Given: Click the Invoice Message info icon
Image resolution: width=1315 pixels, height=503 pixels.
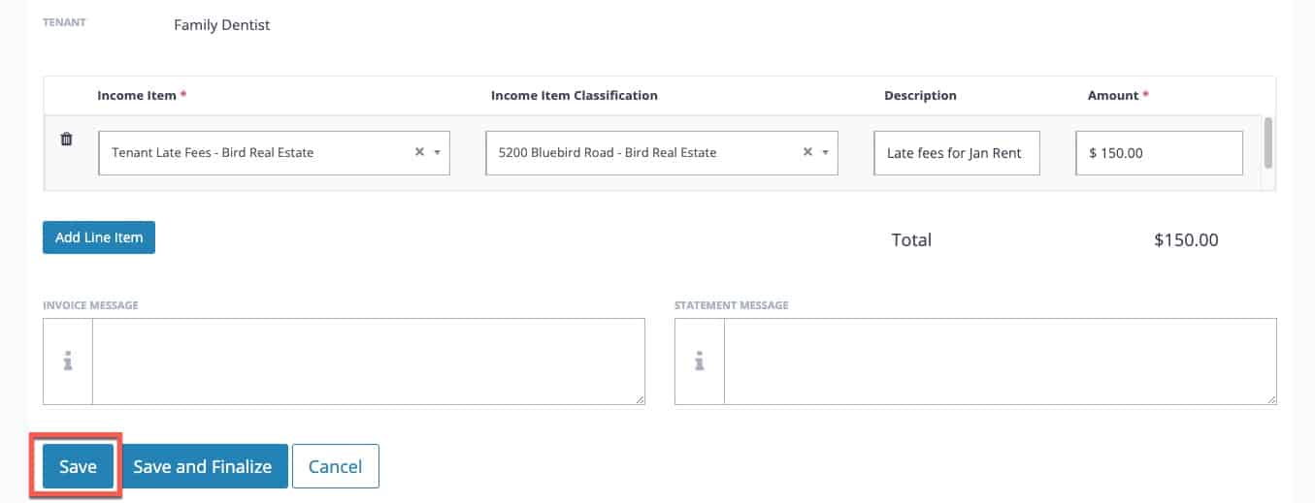Looking at the screenshot, I should (x=68, y=362).
